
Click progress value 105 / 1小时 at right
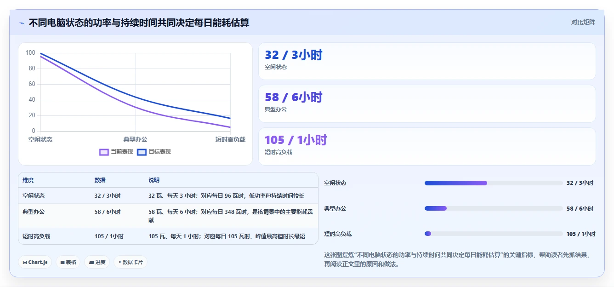(x=581, y=234)
